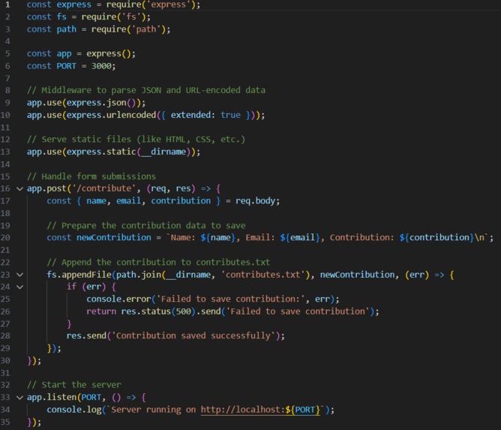Click the Prepare the contribution data comment
The height and width of the screenshot is (430, 501).
pos(146,225)
